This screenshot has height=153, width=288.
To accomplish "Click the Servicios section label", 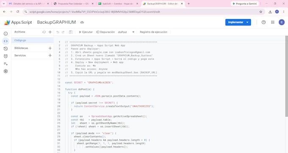I will click(20, 56).
